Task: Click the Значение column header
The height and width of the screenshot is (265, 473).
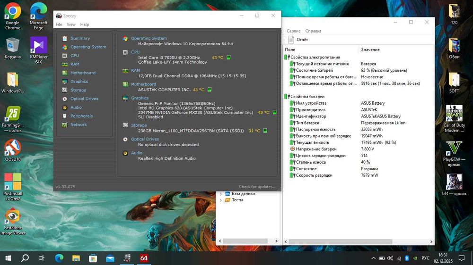Action: tap(396, 50)
